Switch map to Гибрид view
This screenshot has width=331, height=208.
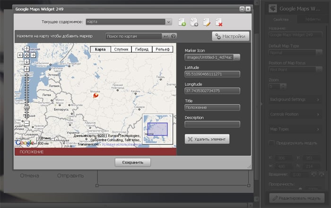tap(141, 49)
